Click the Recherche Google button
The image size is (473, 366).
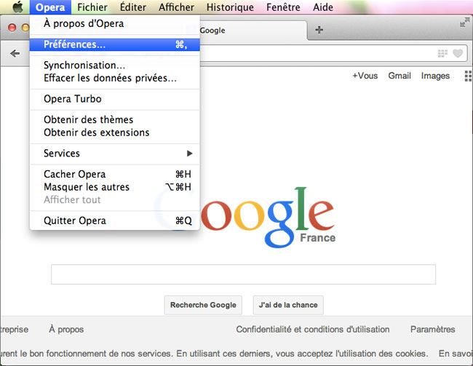tap(203, 305)
